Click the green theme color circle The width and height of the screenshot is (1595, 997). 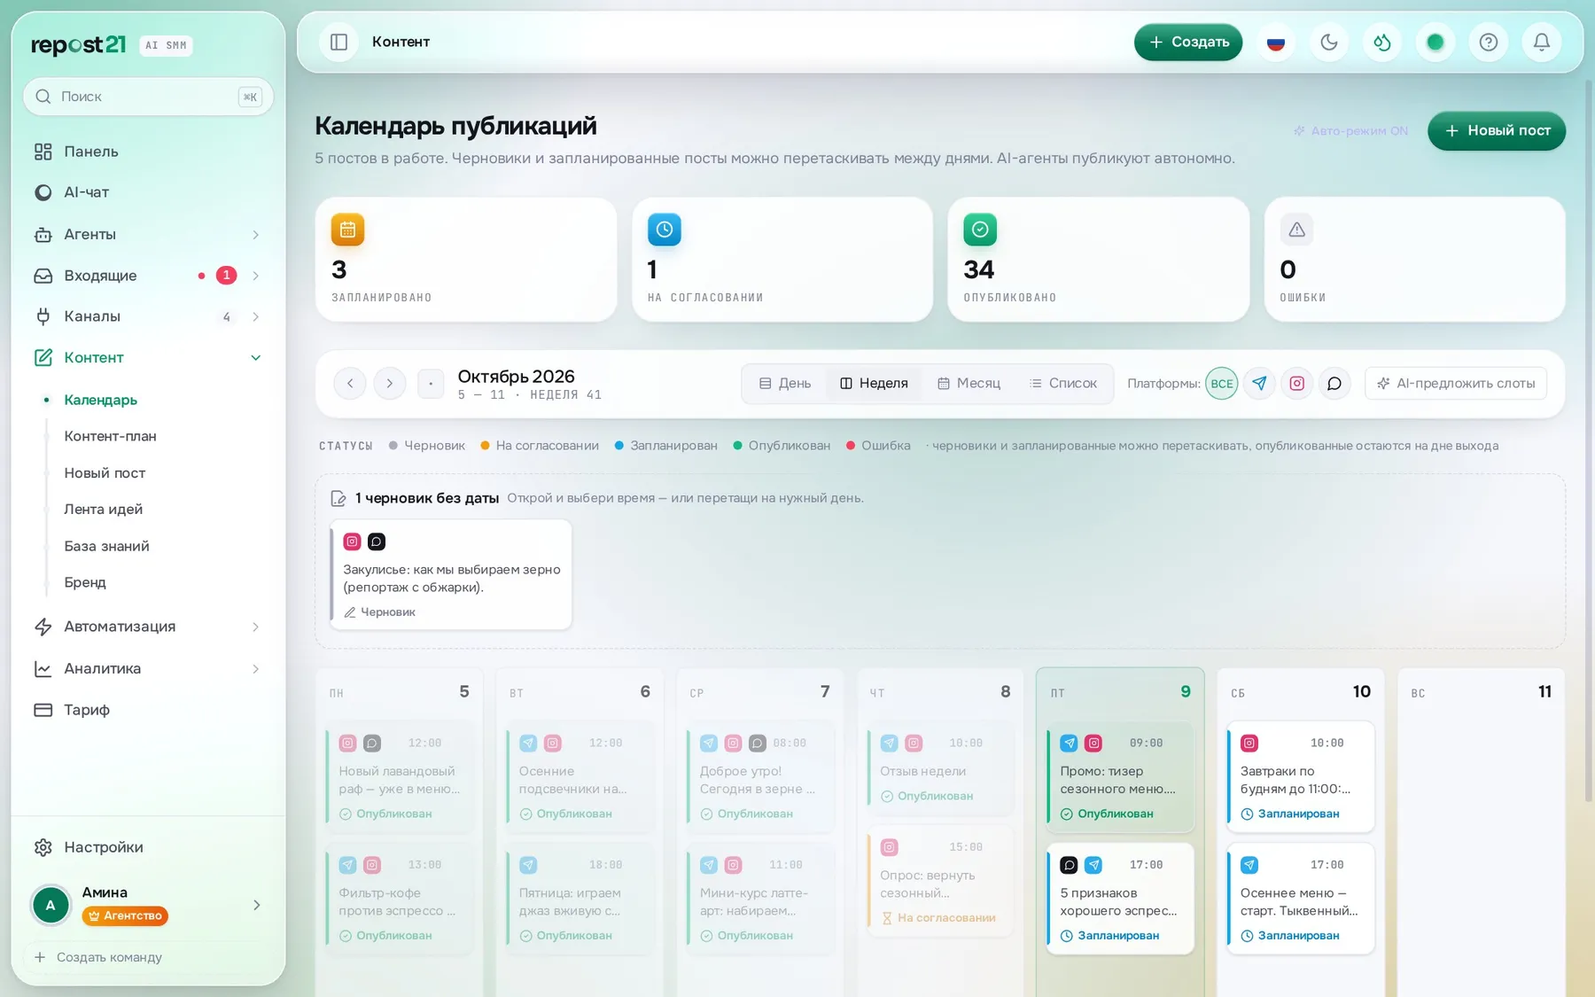pos(1435,42)
